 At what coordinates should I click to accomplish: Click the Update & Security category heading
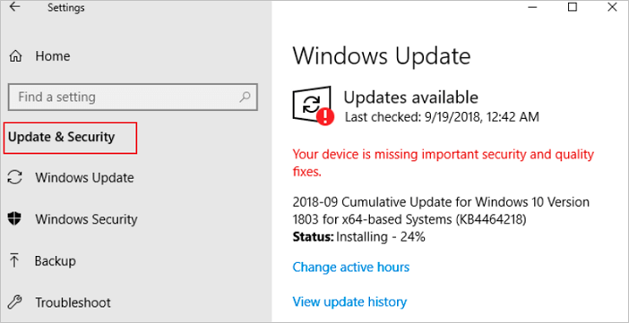tap(61, 137)
